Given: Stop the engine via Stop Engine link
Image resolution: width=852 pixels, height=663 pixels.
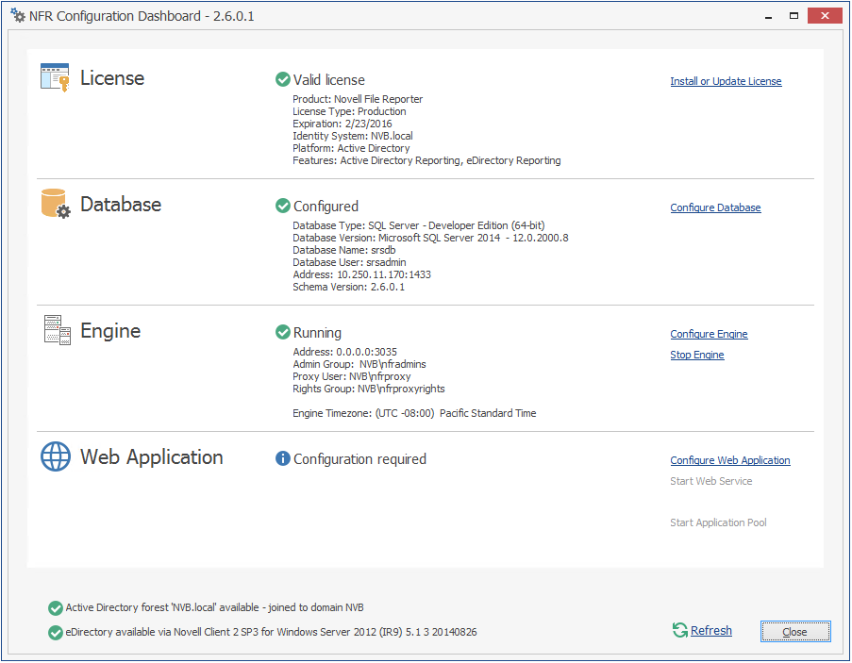Looking at the screenshot, I should click(x=697, y=355).
